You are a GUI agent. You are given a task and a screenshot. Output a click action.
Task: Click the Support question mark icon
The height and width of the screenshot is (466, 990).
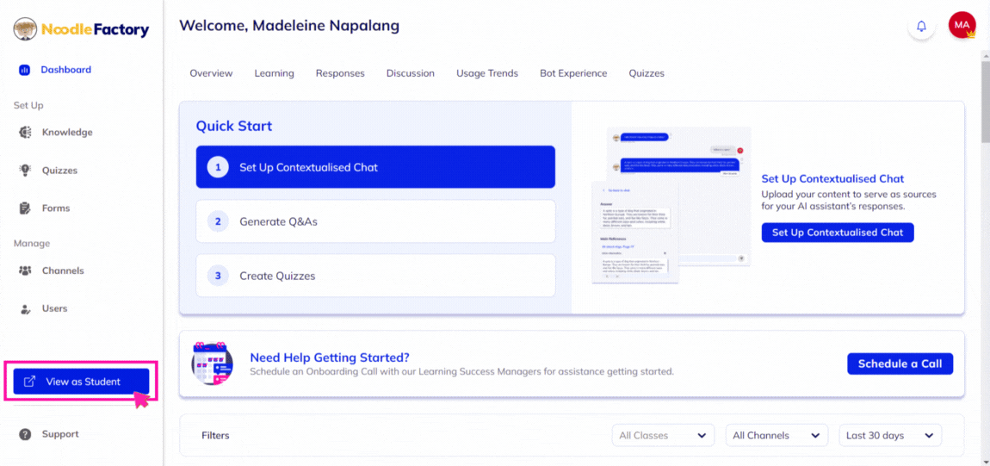click(x=25, y=434)
